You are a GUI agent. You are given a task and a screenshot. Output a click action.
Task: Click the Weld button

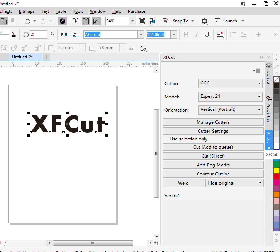[x=183, y=183]
